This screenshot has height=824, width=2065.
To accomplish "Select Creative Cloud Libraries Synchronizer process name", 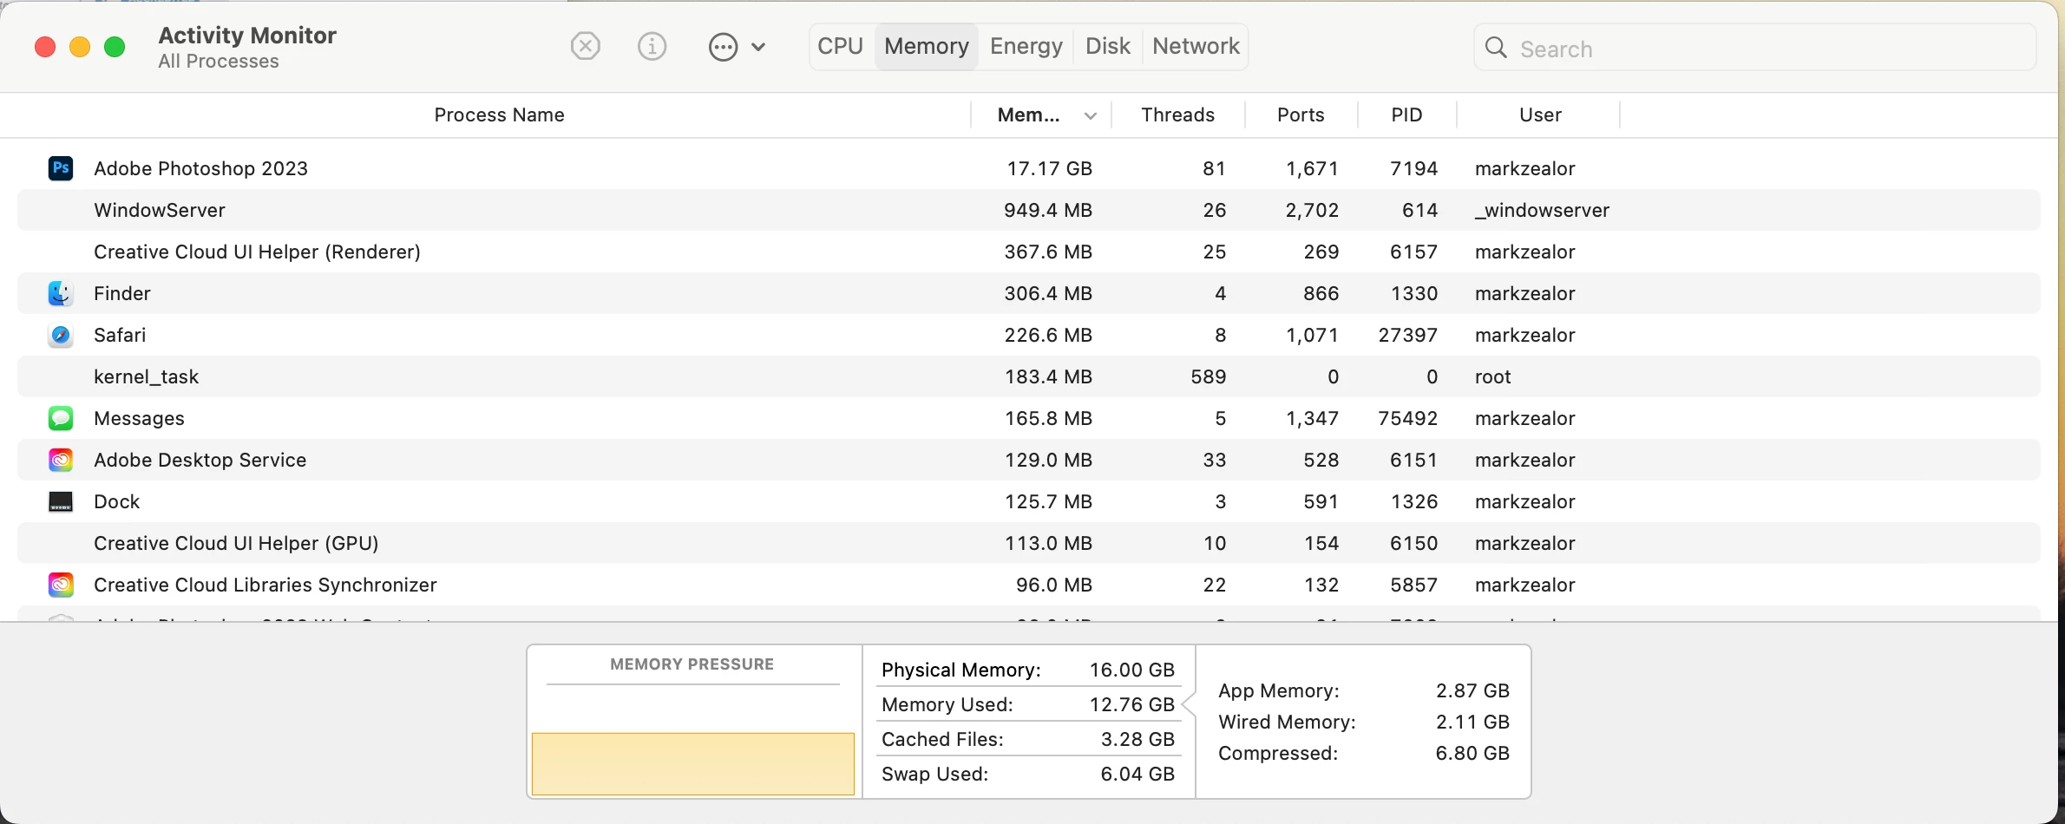I will 265,585.
